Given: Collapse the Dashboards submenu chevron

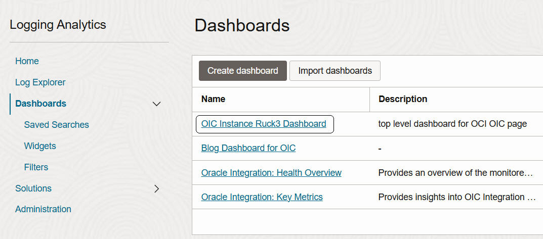Looking at the screenshot, I should (157, 104).
